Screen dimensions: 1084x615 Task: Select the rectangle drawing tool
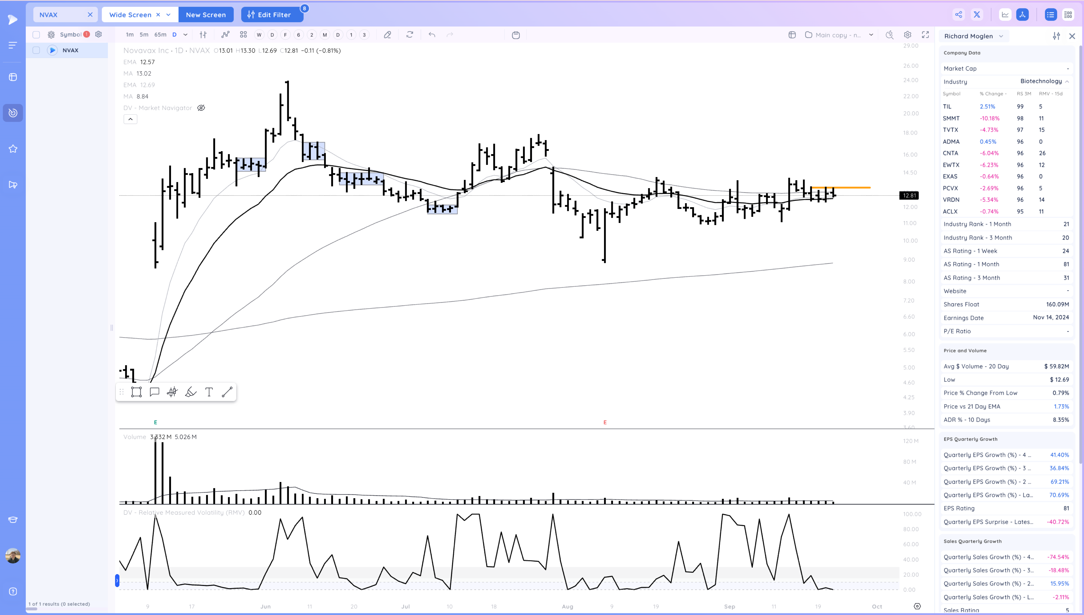(x=136, y=392)
